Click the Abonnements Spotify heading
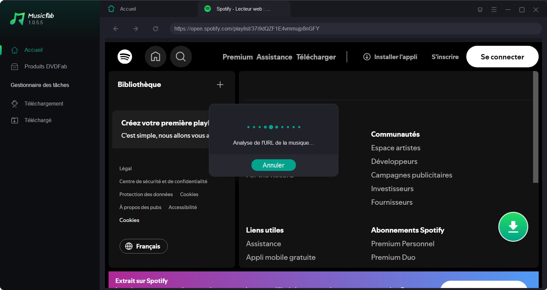Screen dimensions: 547x290 [x=408, y=230]
